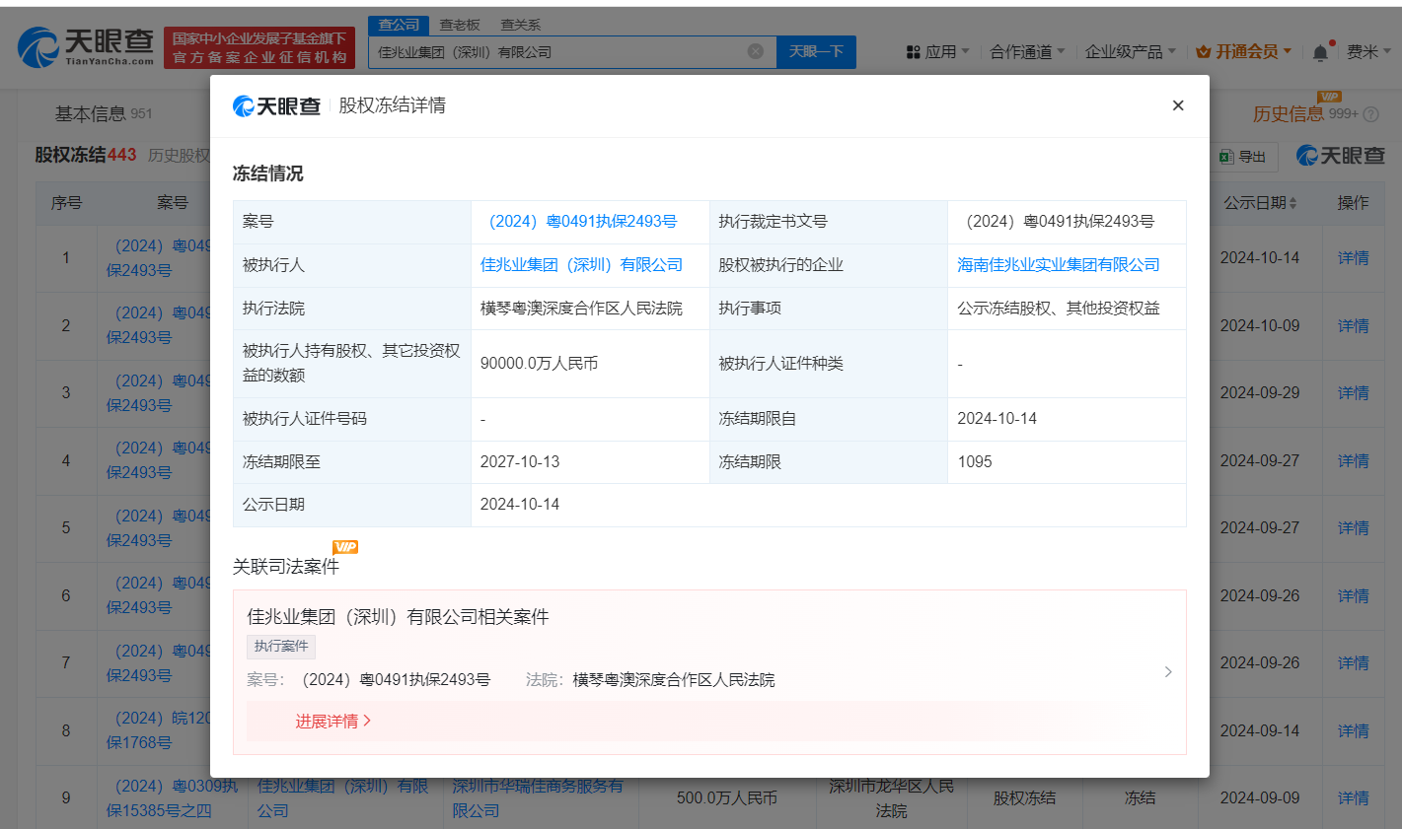Image resolution: width=1402 pixels, height=829 pixels.
Task: Open the 费米 user account menu
Action: pos(1368,51)
